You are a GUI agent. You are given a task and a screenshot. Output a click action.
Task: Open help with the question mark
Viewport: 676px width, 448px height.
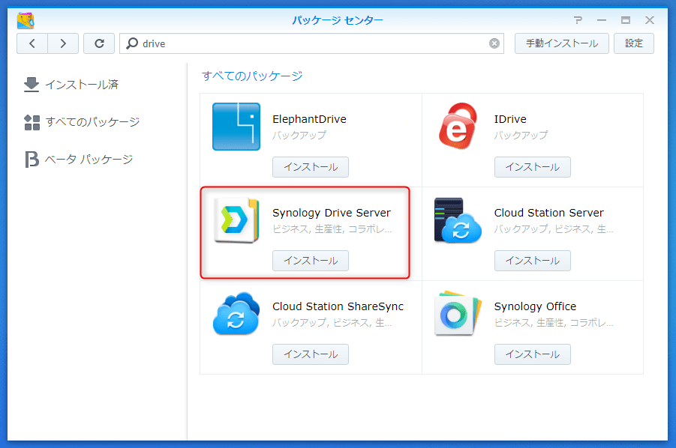(578, 19)
